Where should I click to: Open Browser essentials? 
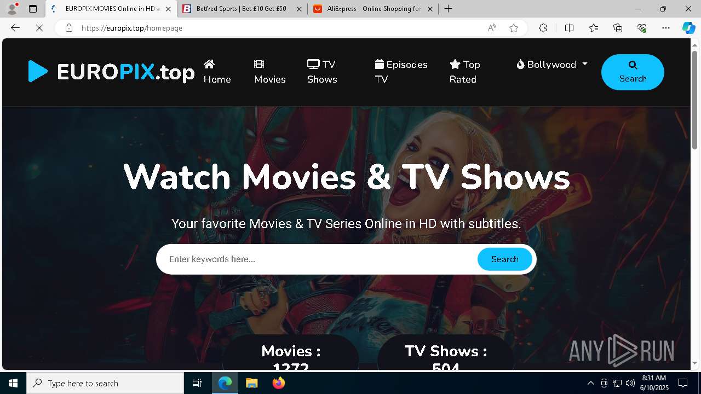tap(642, 28)
